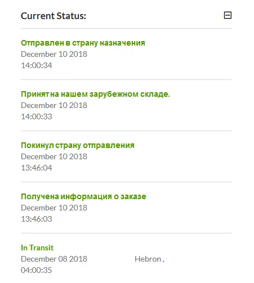Screen dimensions: 254x283
Task: Collapse the Current Status section
Action: click(228, 15)
